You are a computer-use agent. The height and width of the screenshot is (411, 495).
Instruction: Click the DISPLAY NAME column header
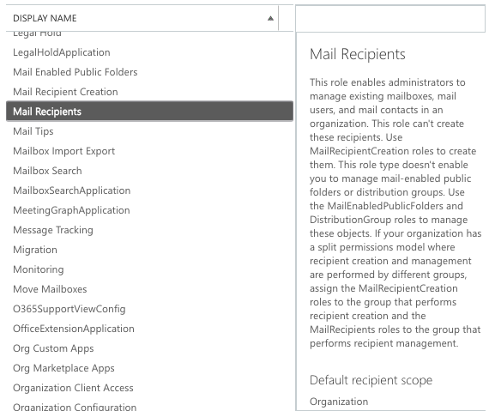[142, 18]
